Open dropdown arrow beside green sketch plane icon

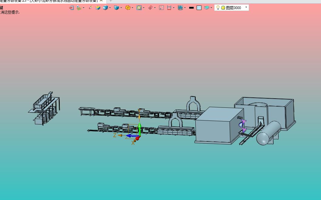[x=83, y=8]
